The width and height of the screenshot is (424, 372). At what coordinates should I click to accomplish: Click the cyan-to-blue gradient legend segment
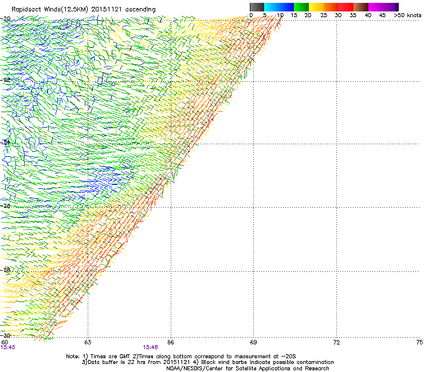point(279,7)
